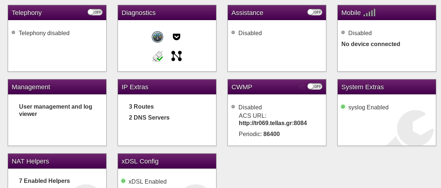Open the xDSL Config card header
Image resolution: width=441 pixels, height=188 pixels.
(x=167, y=161)
